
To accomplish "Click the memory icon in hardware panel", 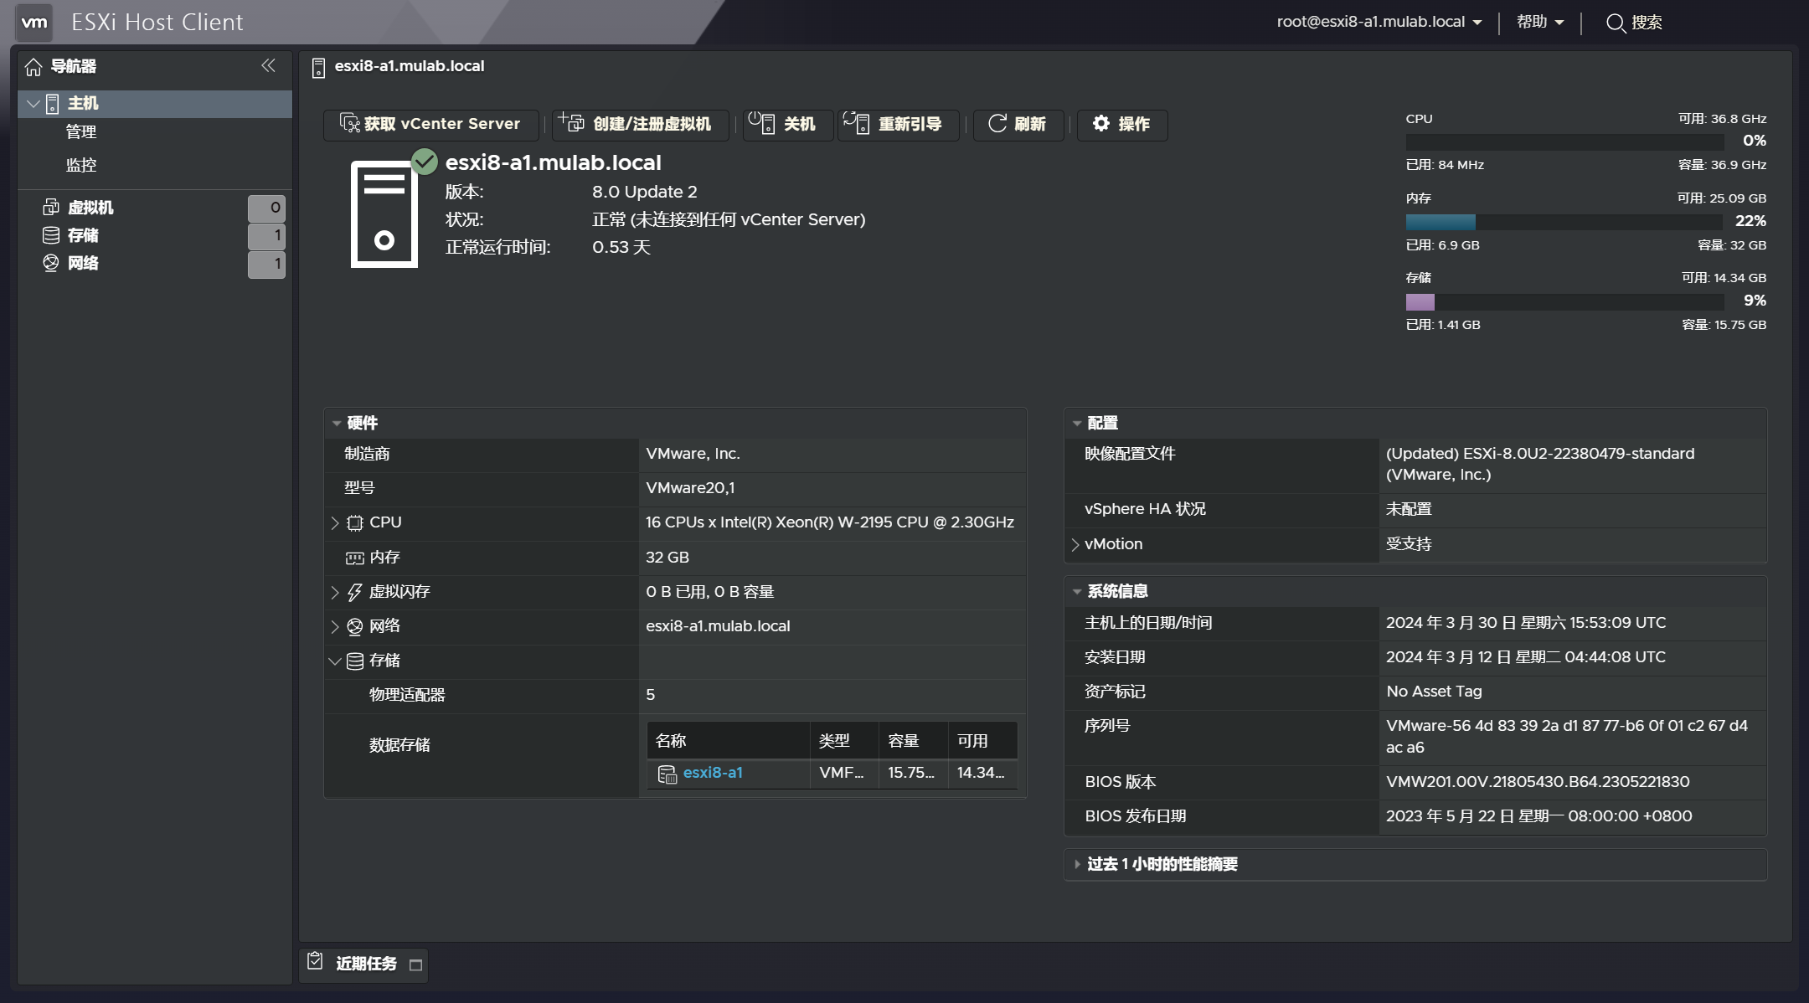I will 355,558.
